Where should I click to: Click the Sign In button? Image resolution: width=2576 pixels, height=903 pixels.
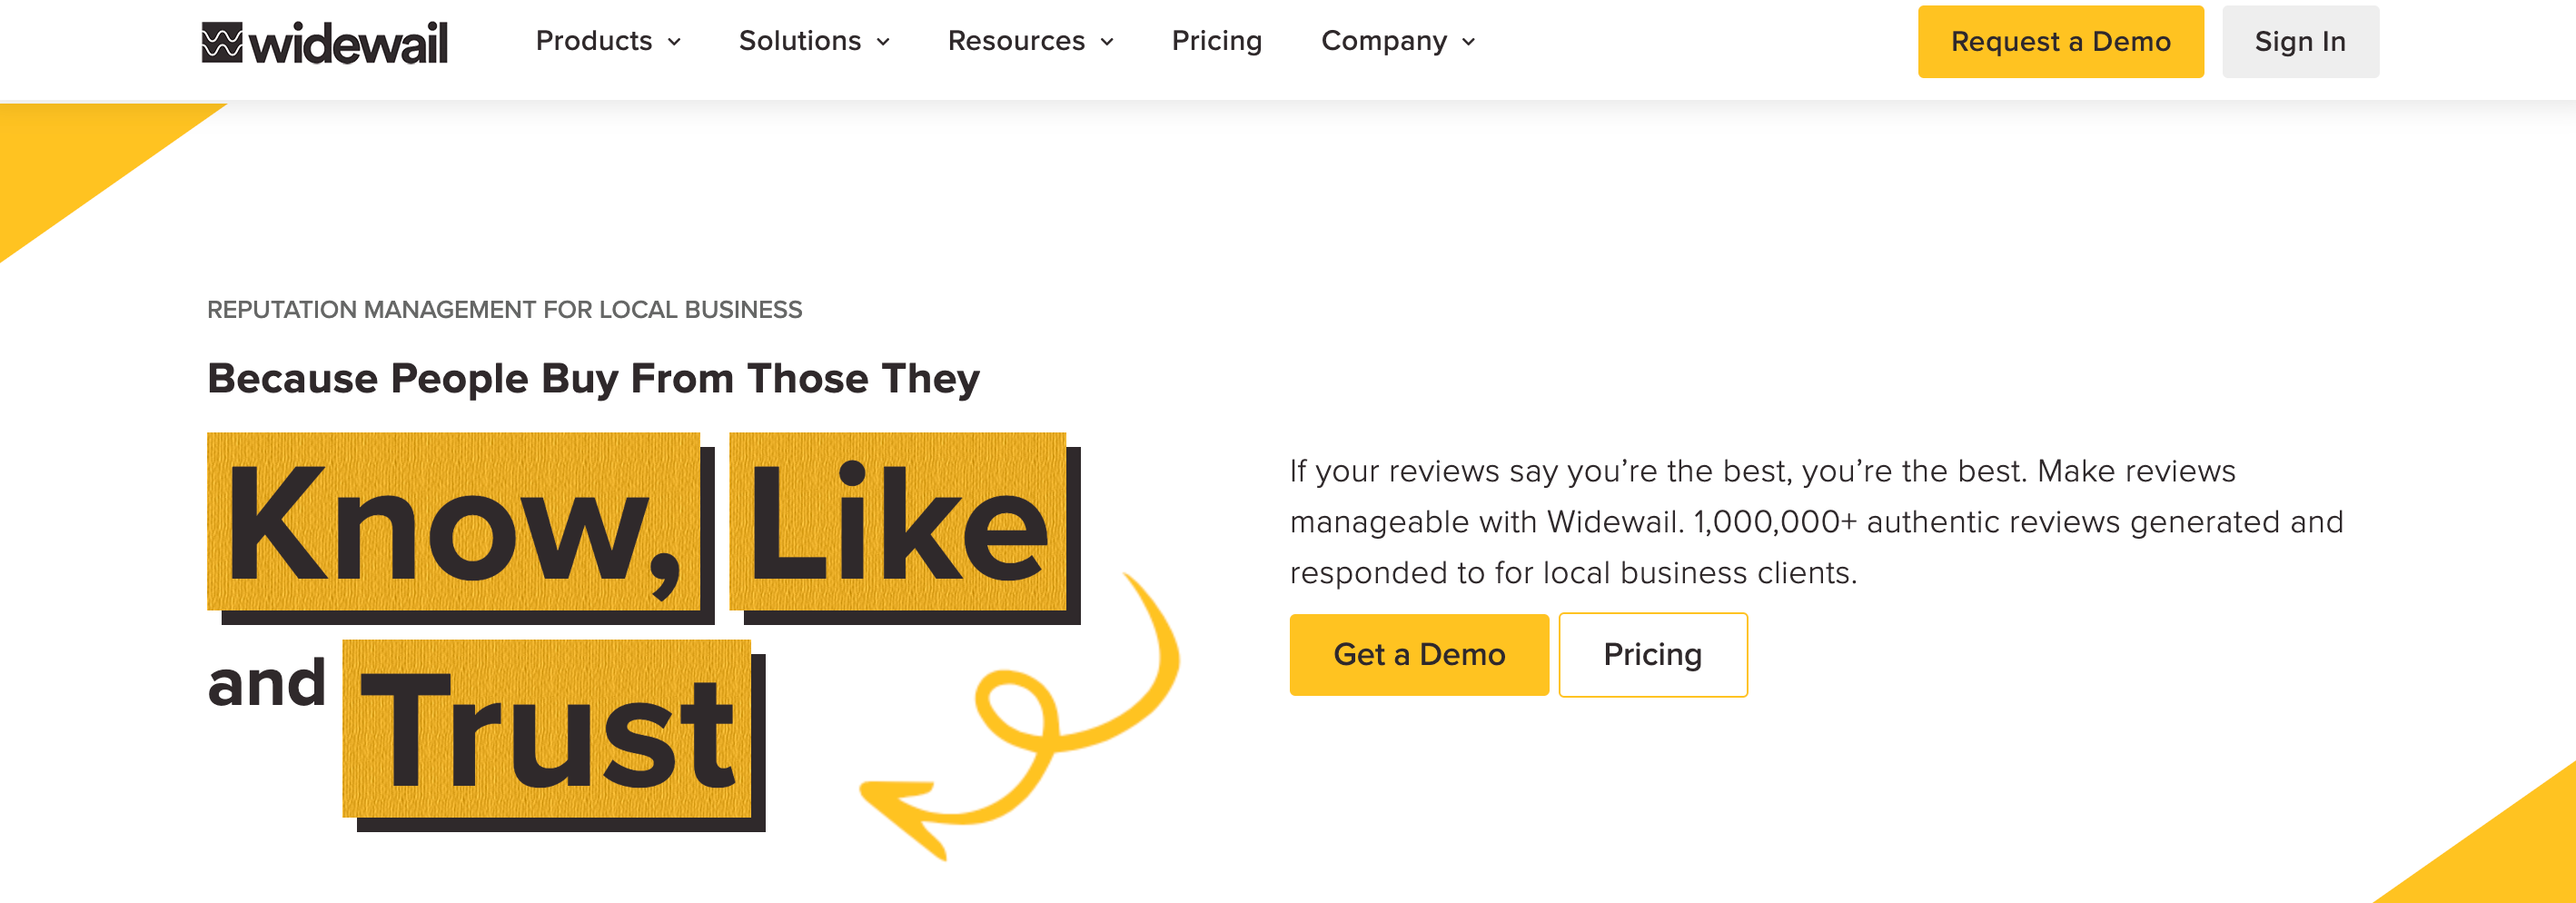coord(2300,42)
